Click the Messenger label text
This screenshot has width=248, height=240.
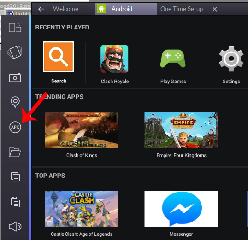coord(181,234)
